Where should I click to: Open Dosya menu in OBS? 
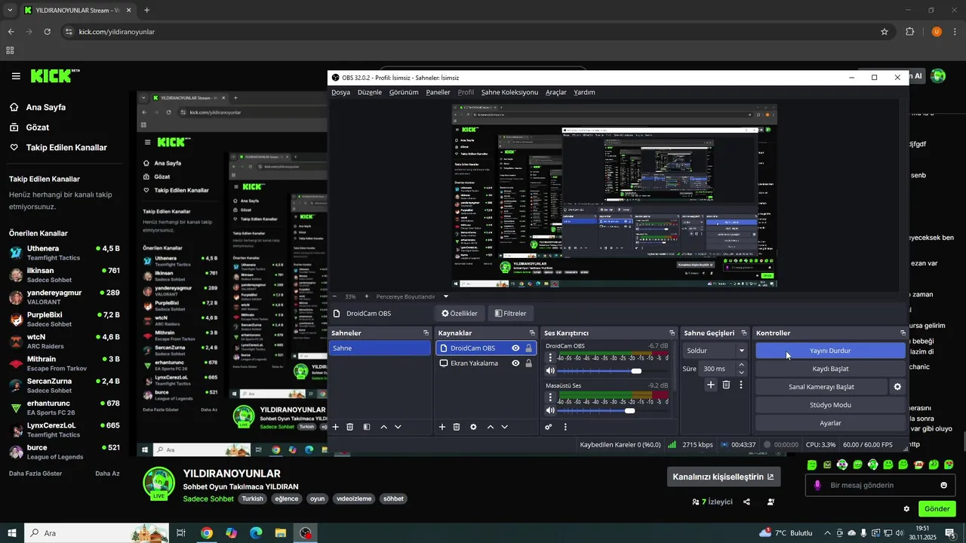pyautogui.click(x=340, y=92)
